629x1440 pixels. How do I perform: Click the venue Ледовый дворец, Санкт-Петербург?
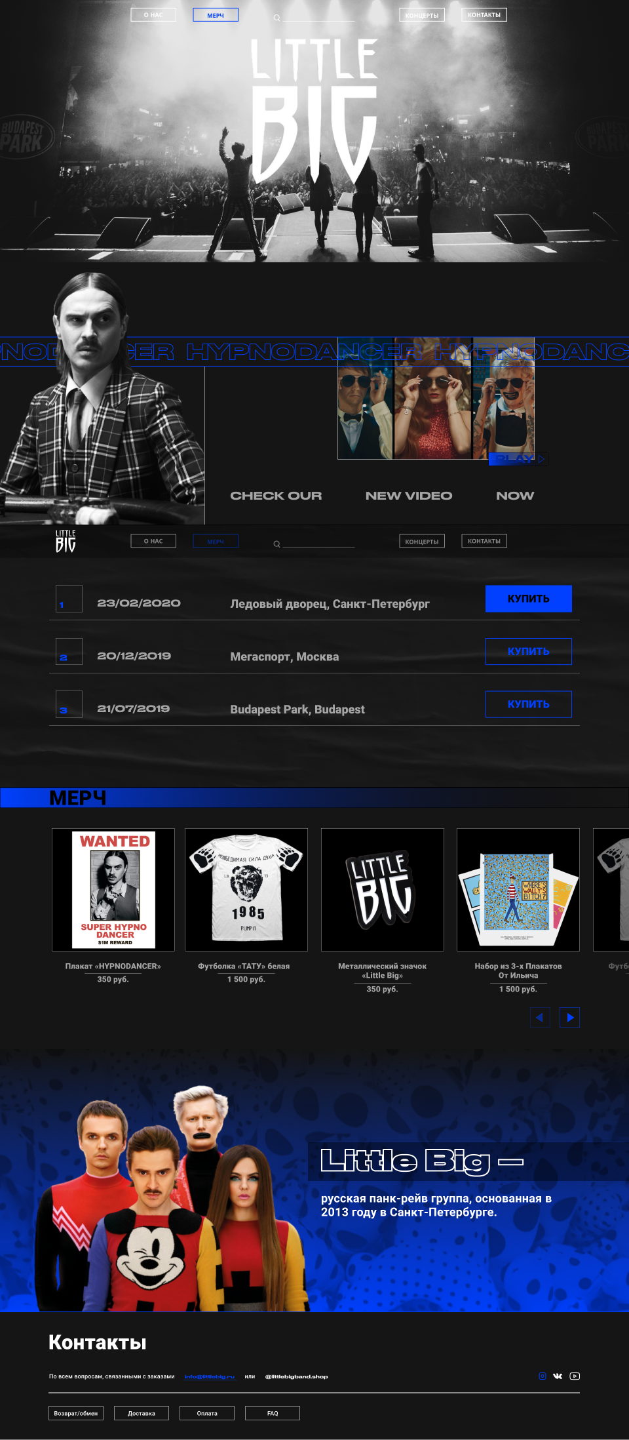330,604
